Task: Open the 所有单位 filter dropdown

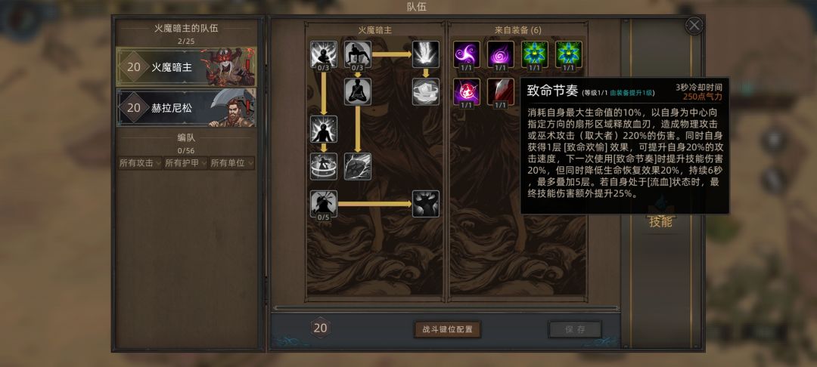Action: [232, 163]
